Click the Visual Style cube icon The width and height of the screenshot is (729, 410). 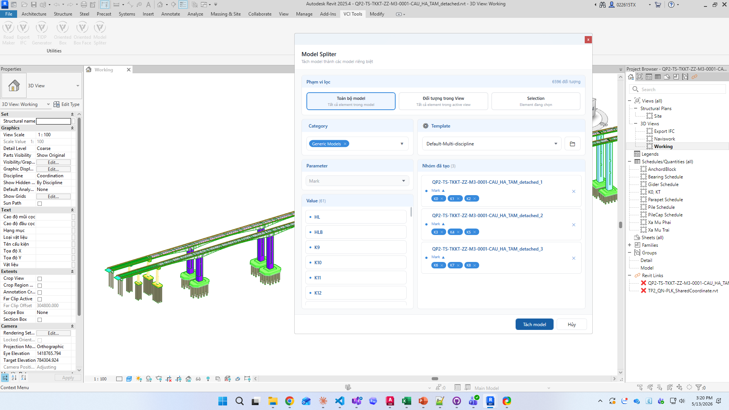pyautogui.click(x=129, y=379)
